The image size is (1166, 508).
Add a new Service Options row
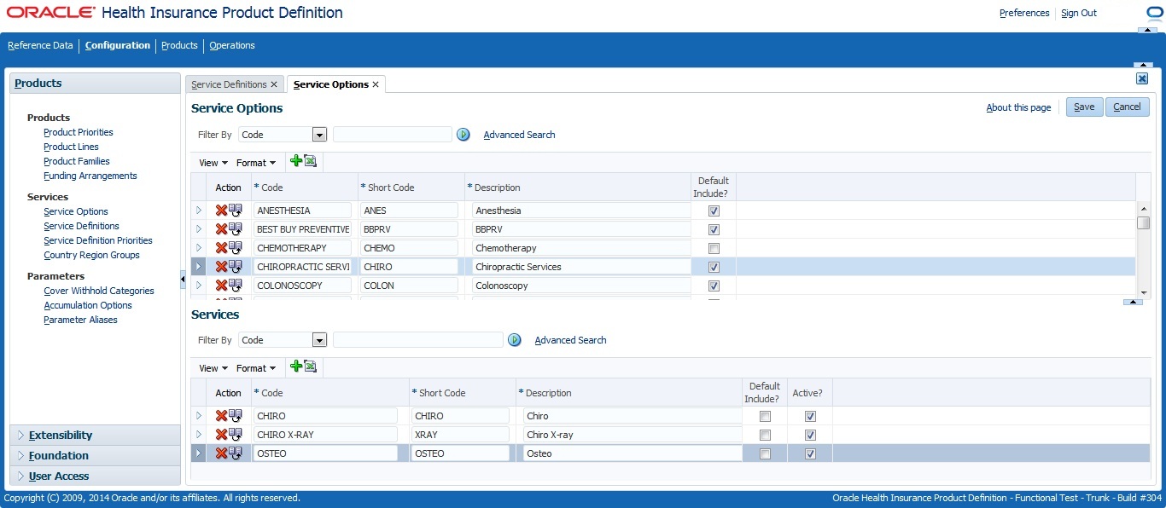point(296,161)
